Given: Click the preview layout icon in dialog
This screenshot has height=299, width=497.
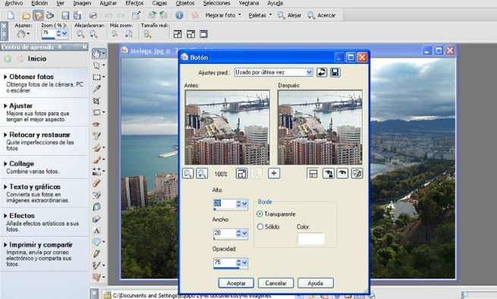Looking at the screenshot, I should pos(313,174).
